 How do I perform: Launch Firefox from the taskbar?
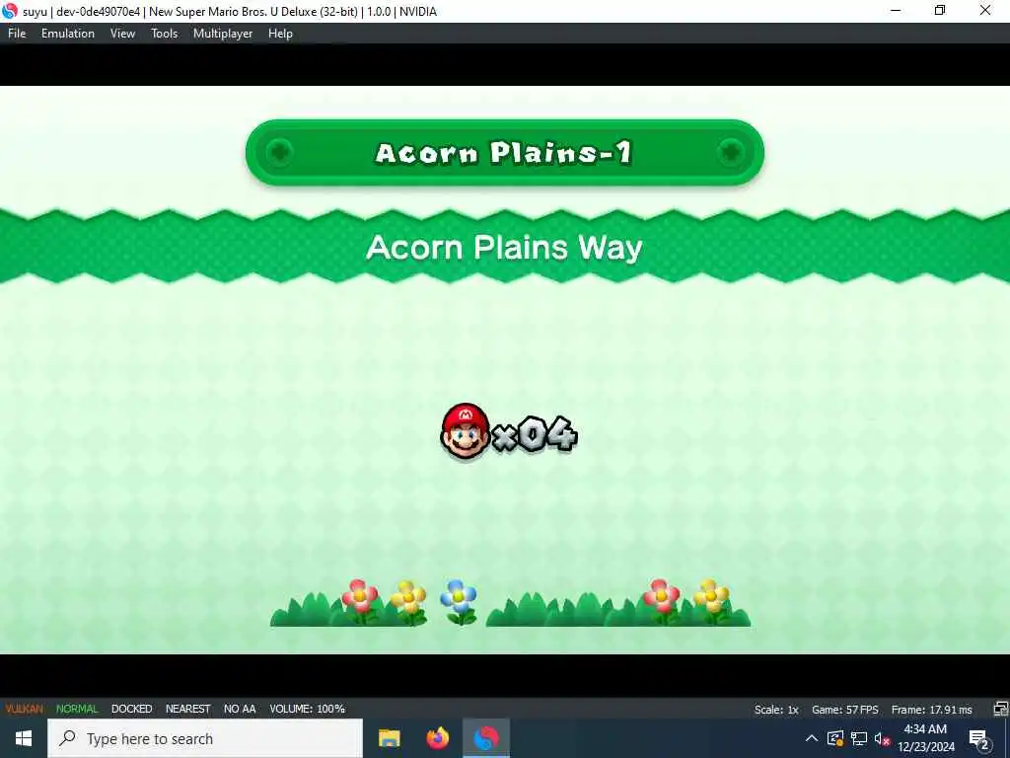tap(438, 738)
